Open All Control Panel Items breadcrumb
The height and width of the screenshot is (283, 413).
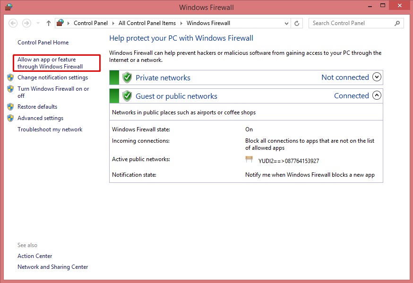click(x=147, y=23)
